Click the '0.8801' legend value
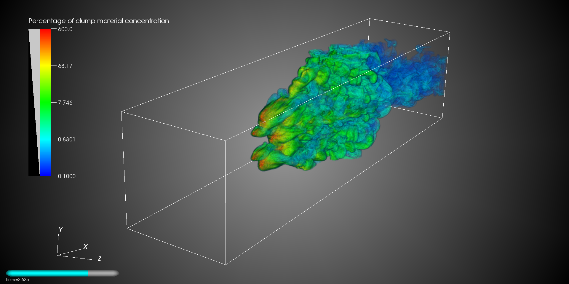 tap(67, 139)
